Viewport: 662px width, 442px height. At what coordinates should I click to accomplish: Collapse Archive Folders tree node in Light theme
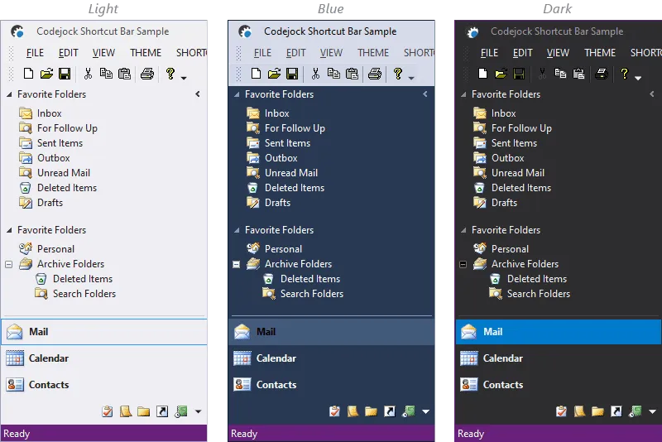pos(8,265)
